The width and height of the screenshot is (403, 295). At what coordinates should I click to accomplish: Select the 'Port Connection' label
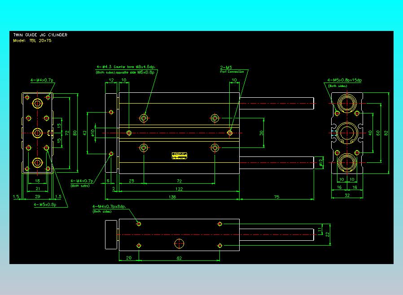point(232,72)
